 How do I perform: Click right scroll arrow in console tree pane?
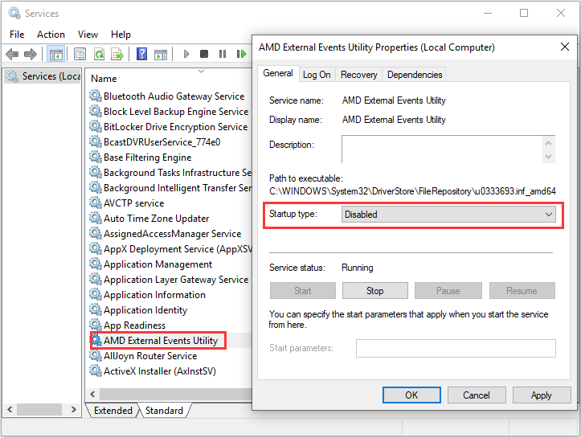click(74, 409)
